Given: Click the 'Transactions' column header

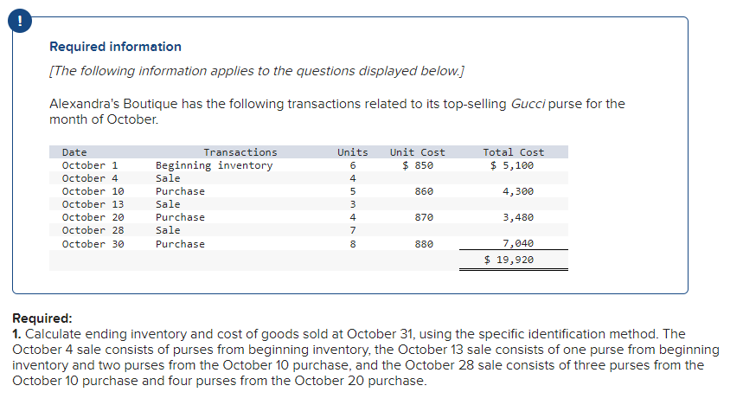Looking at the screenshot, I should [240, 152].
